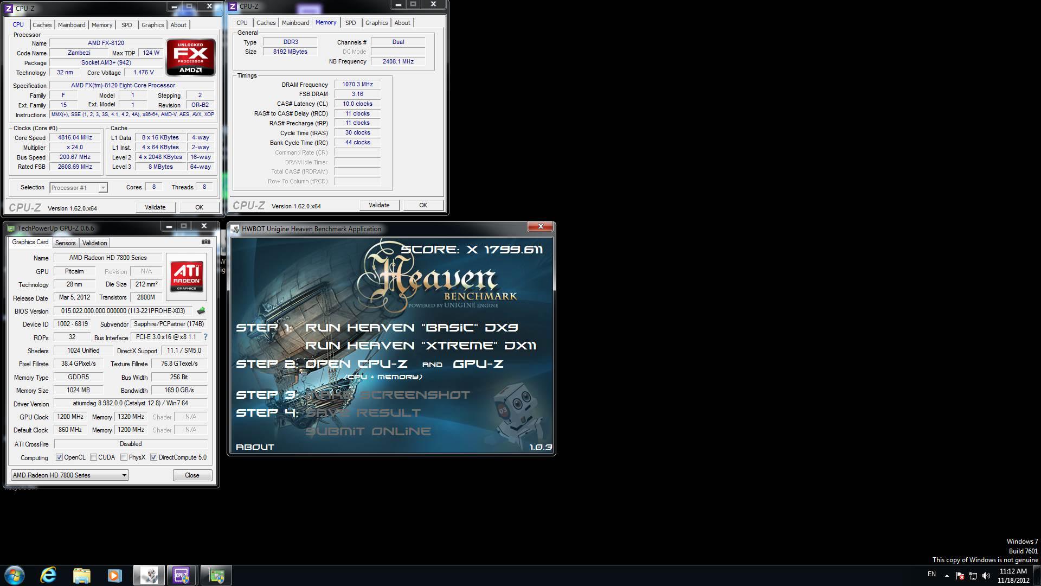Viewport: 1041px width, 586px height.
Task: Click the ATI Radeon logo in GPU-Z
Action: tap(187, 276)
